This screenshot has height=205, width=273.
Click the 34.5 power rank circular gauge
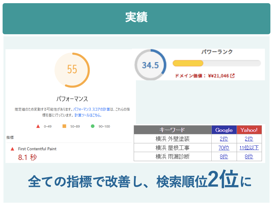[150, 65]
